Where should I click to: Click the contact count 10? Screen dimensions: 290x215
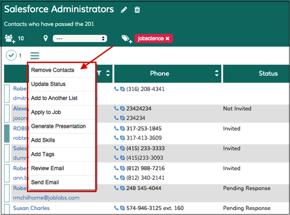pos(21,38)
